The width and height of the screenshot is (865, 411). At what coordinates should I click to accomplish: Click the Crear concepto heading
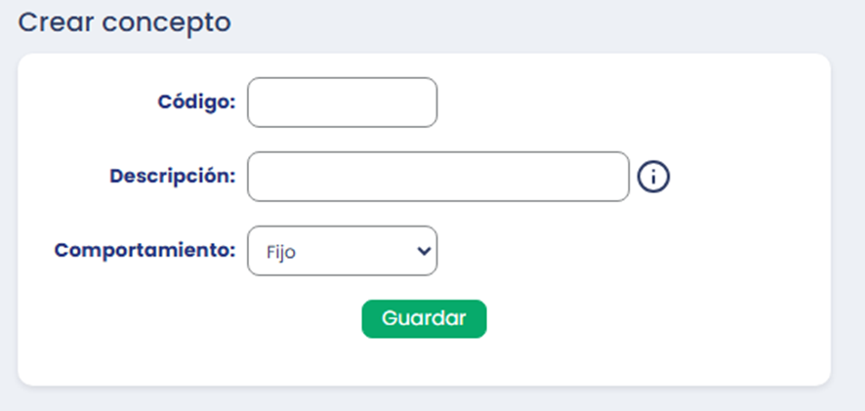(124, 22)
